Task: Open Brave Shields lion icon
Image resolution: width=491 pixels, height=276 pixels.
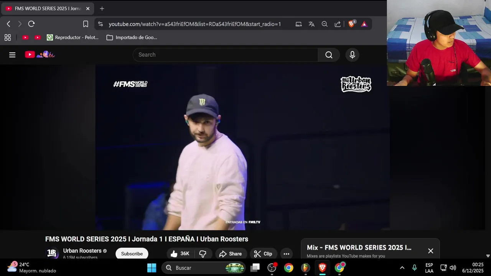Action: pos(351,24)
